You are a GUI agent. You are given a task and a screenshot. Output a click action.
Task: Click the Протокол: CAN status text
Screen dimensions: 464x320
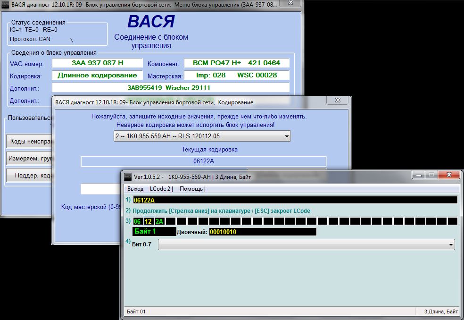[30, 39]
